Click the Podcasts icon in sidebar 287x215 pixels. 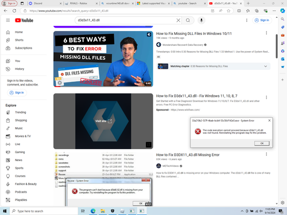pos(8,192)
